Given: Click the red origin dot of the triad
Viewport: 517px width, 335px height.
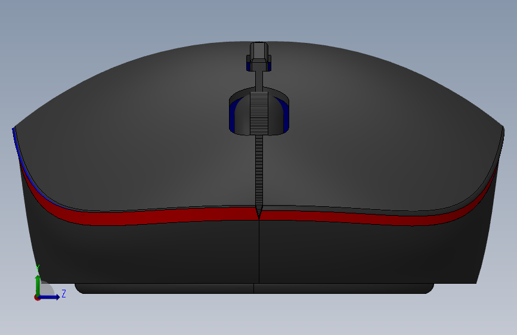Looking at the screenshot, I should click(37, 297).
